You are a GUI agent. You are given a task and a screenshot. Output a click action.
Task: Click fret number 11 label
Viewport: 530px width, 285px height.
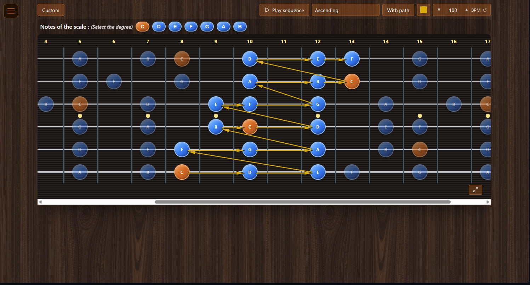click(284, 41)
